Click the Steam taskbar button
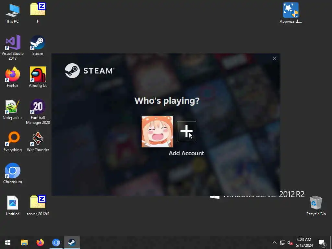Image resolution: width=332 pixels, height=249 pixels. click(72, 243)
